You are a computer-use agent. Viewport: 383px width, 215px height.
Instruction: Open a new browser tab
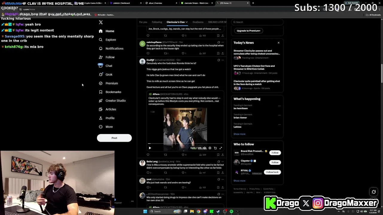(x=253, y=3)
